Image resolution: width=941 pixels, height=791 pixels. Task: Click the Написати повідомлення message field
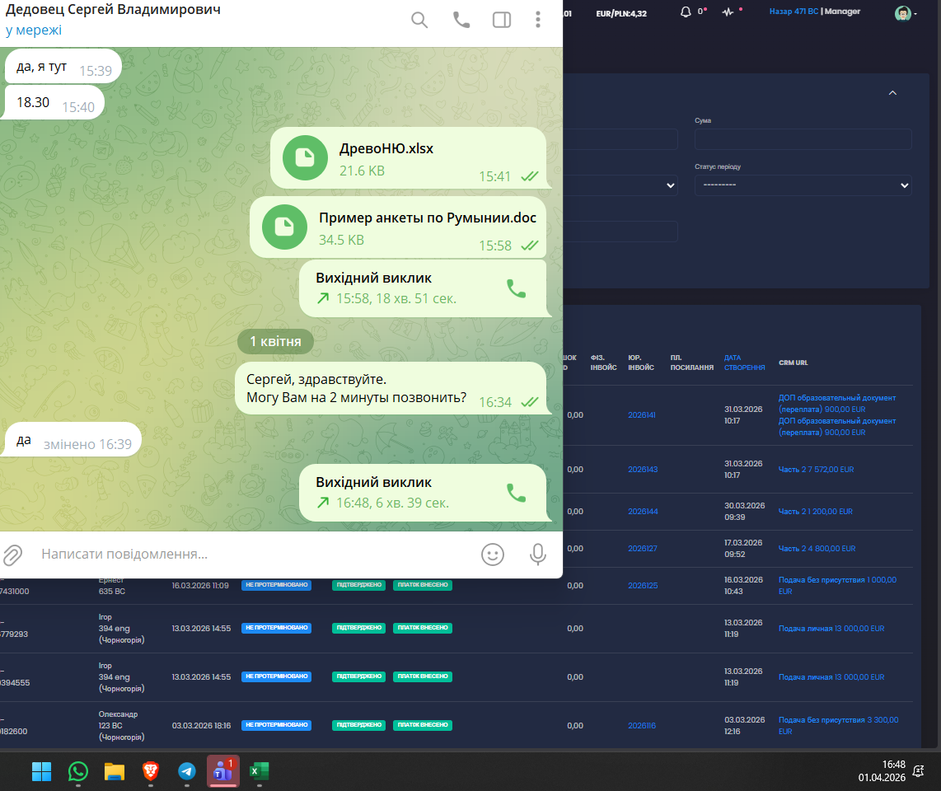(x=255, y=554)
